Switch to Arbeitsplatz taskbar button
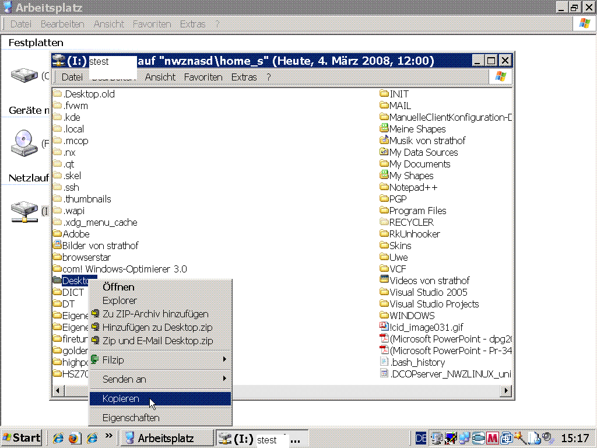Viewport: 597px width, 448px height. click(166, 438)
